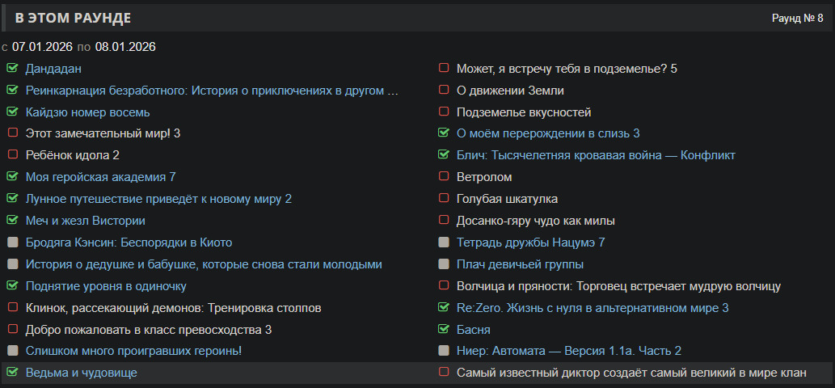Check the box next to Ветролом
This screenshot has height=388, width=835.
[444, 177]
